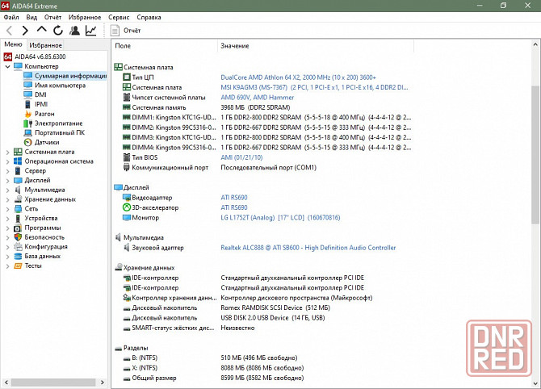
Task: Open the user icon in the toolbar
Action: [x=74, y=31]
